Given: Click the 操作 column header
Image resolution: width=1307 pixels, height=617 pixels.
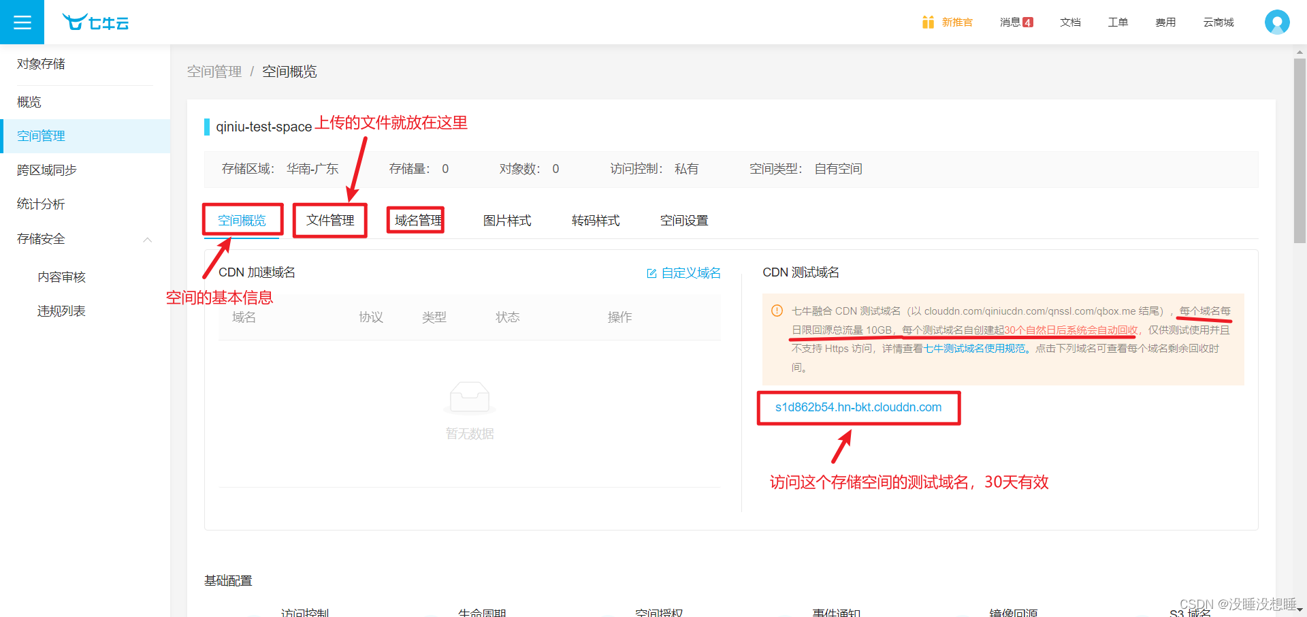Looking at the screenshot, I should tap(620, 317).
